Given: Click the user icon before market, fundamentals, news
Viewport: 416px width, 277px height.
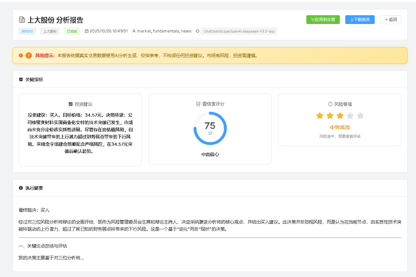Looking at the screenshot, I should point(134,31).
